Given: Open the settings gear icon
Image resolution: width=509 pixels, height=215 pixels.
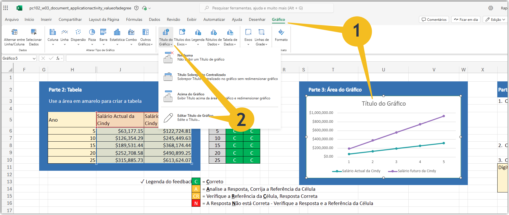Looking at the screenshot, I should (x=491, y=8).
